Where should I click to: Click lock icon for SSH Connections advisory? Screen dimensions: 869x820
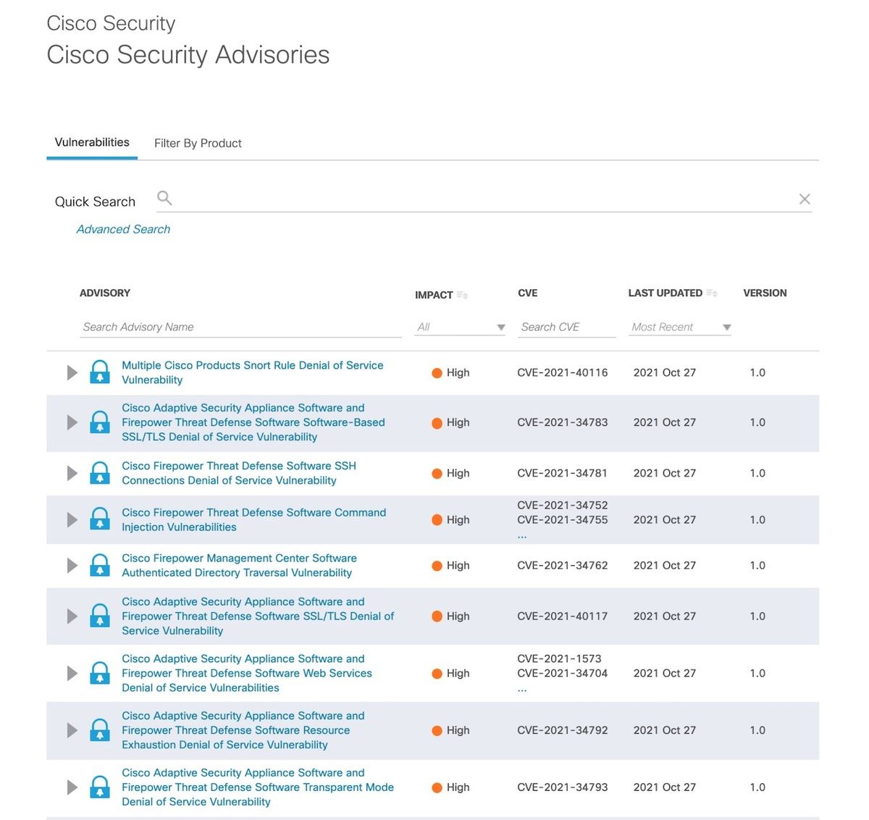tap(100, 473)
